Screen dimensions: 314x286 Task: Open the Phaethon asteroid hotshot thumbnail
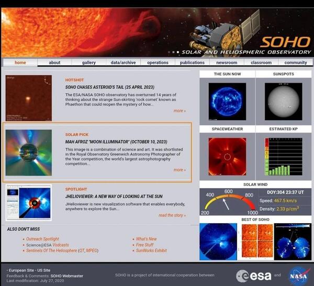coord(29,98)
